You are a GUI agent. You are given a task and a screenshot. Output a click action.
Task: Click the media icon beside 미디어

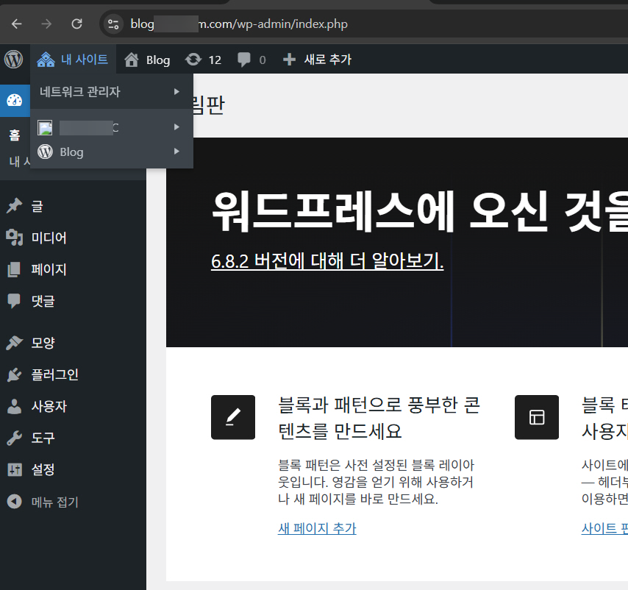14,237
